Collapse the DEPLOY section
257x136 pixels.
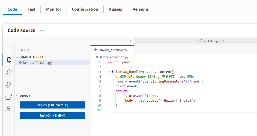click(17, 96)
